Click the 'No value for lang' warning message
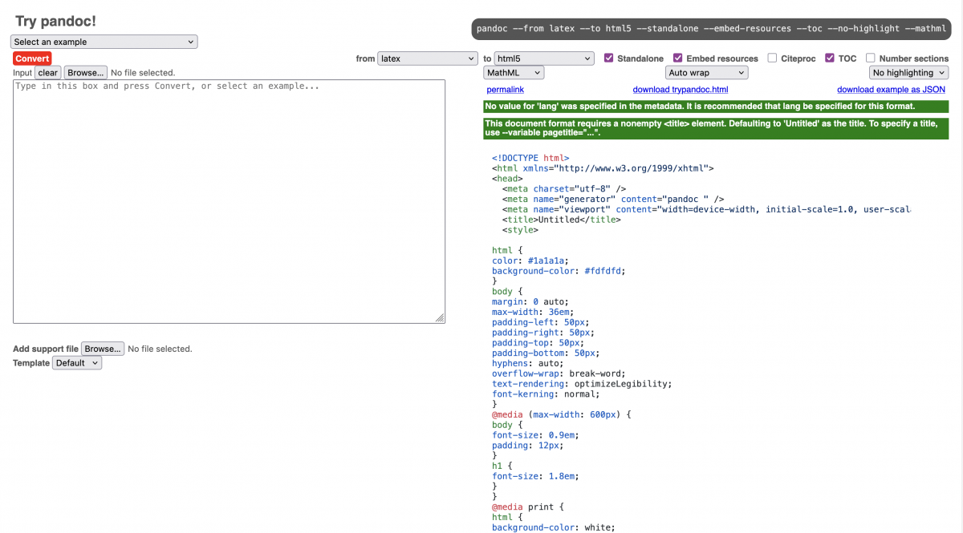 [716, 107]
